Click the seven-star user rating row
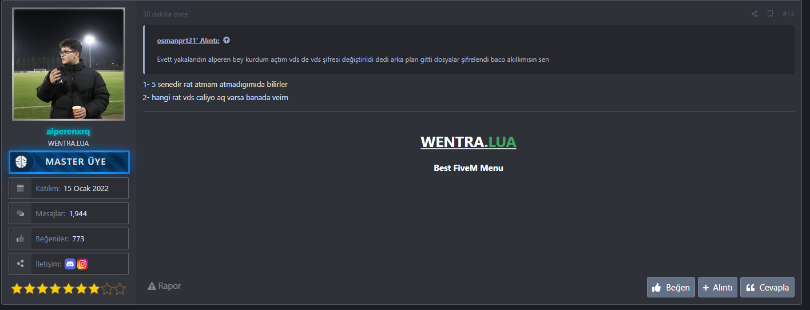The width and height of the screenshot is (810, 310). 68,289
